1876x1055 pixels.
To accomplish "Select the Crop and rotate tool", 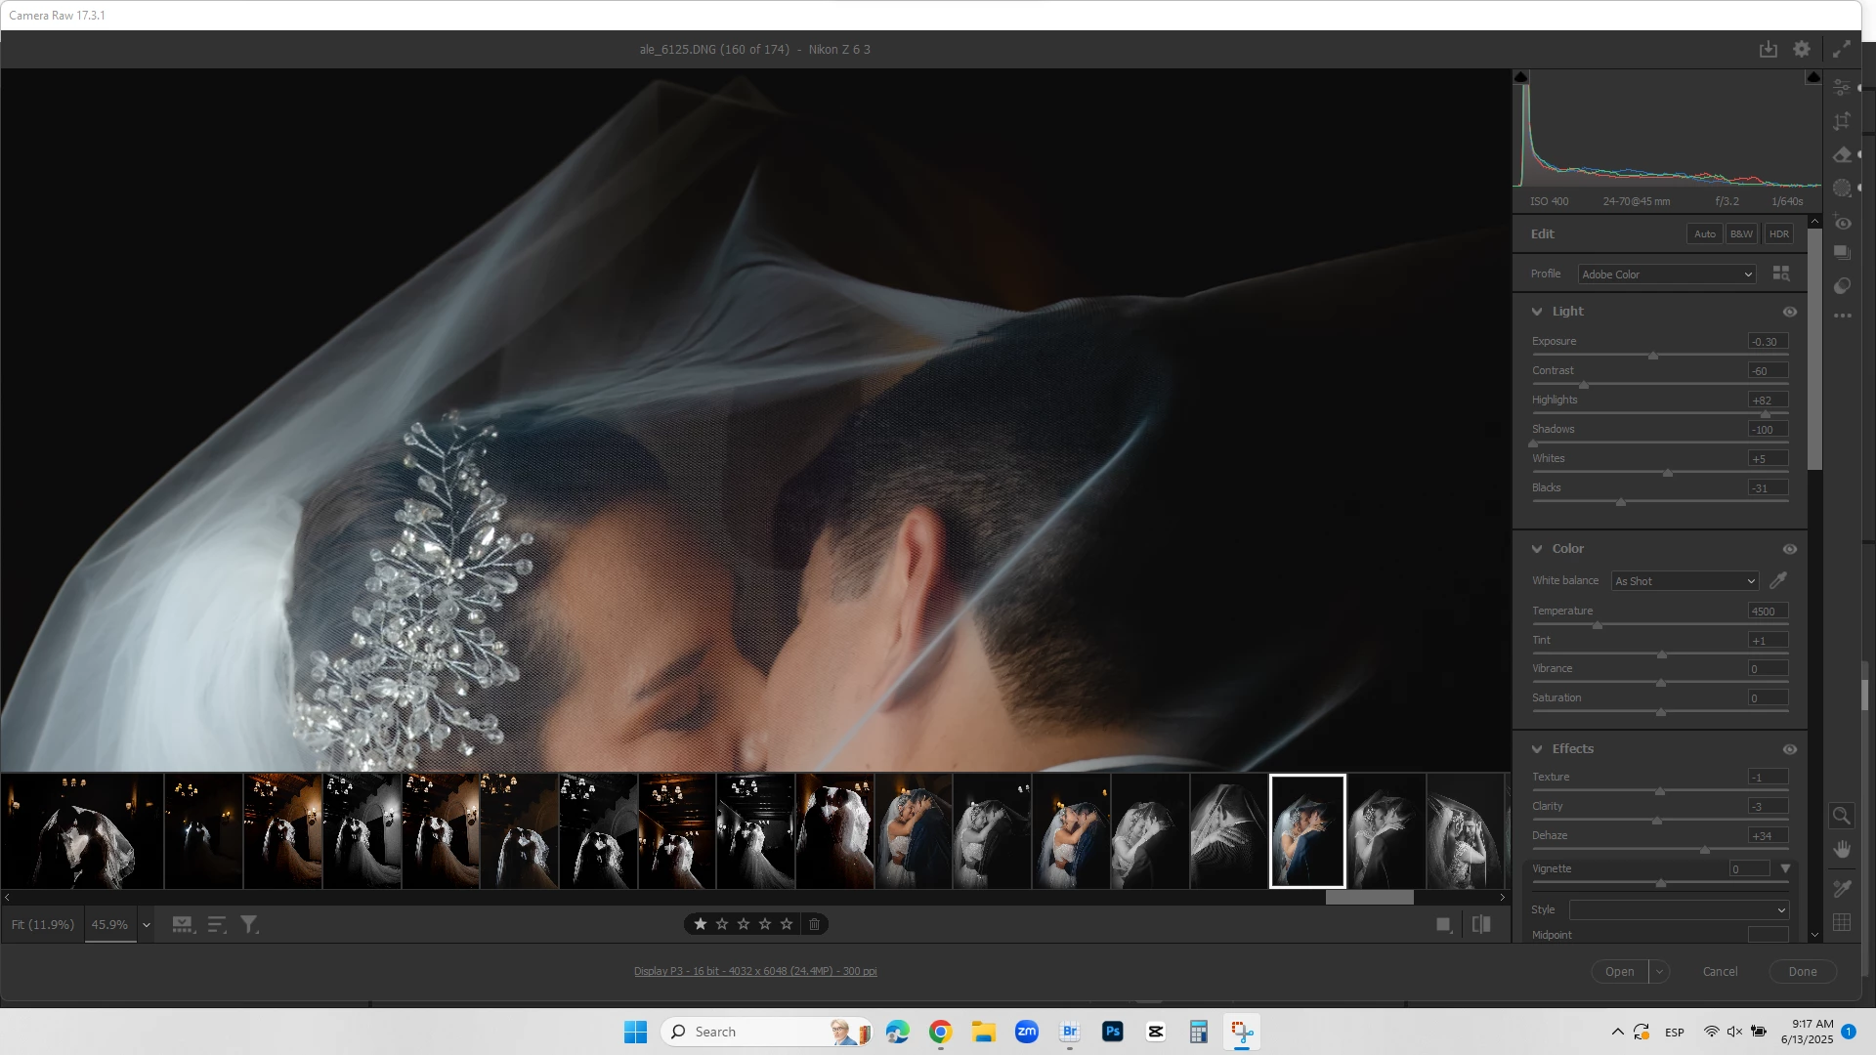I will pos(1842,121).
